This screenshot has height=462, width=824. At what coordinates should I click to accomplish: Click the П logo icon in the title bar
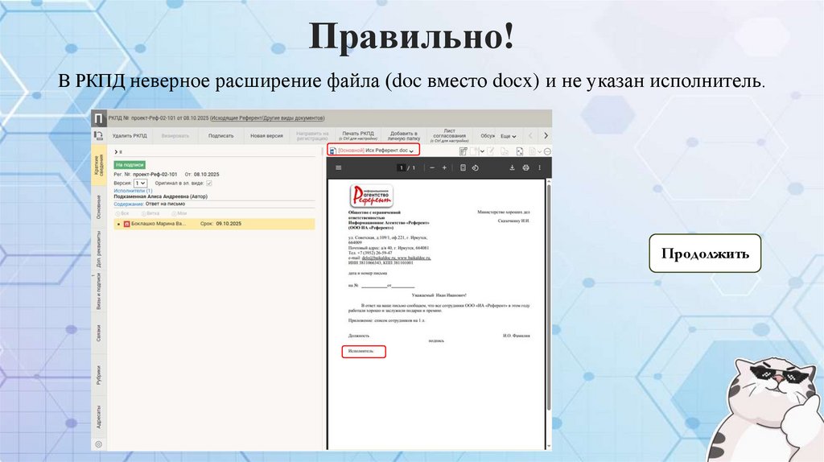pyautogui.click(x=98, y=119)
